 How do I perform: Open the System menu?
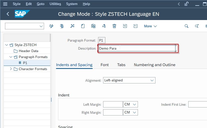click(72, 4)
